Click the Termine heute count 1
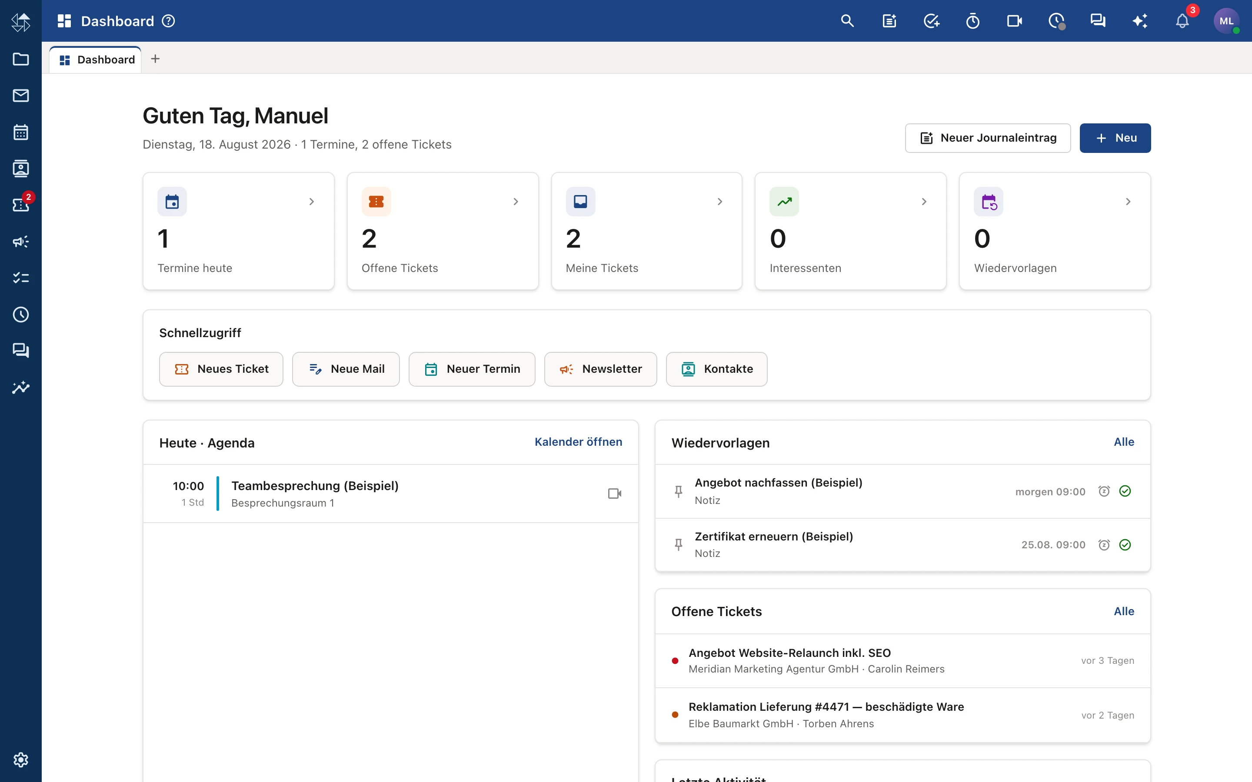The height and width of the screenshot is (782, 1252). point(163,239)
